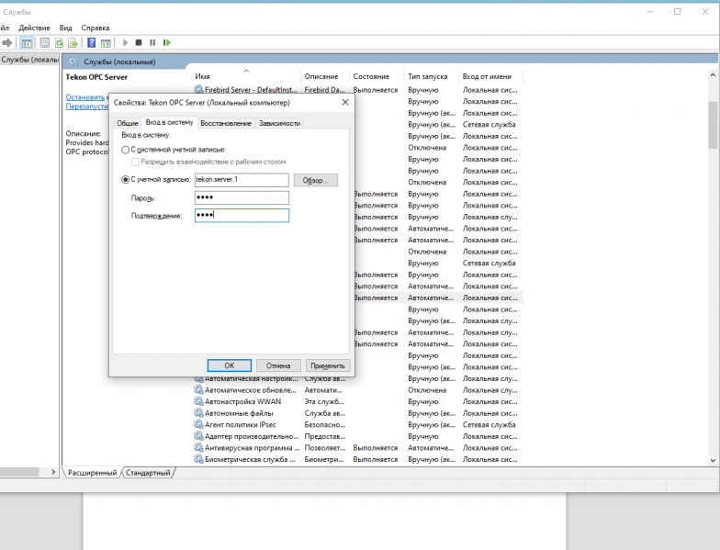Screen dimensions: 720x550
Task: Click the Export List toolbar icon
Action: pos(73,42)
